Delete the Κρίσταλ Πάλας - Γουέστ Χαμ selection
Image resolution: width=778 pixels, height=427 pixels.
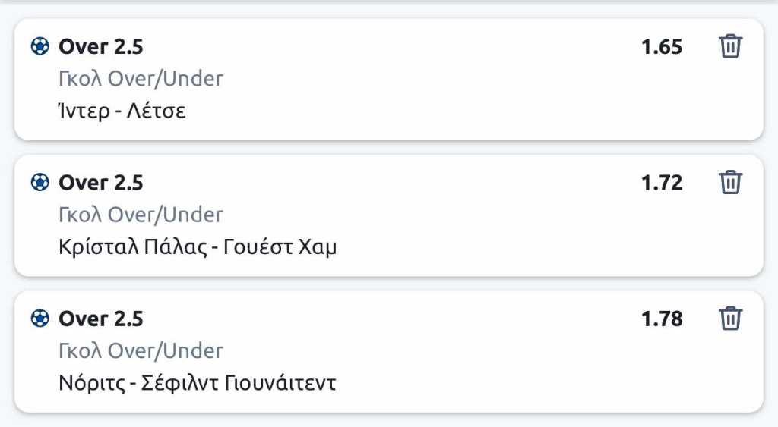[x=730, y=183]
